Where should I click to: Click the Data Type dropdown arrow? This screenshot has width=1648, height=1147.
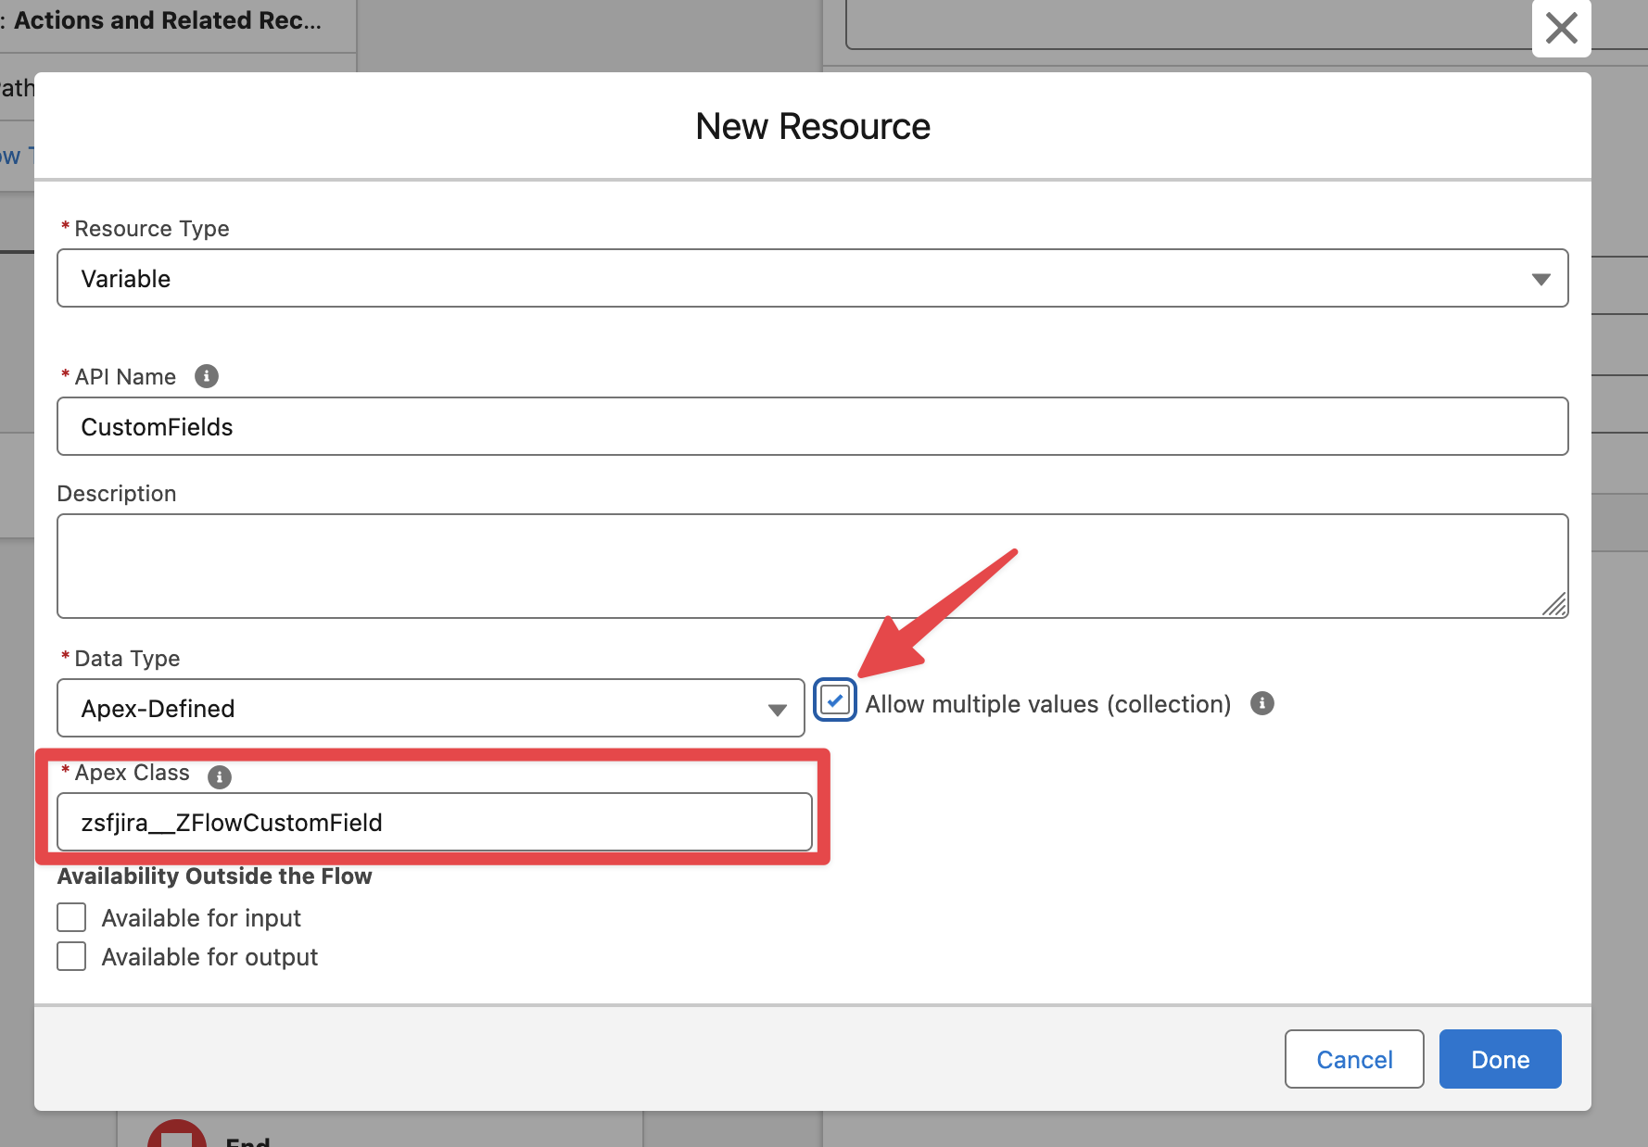click(x=777, y=710)
